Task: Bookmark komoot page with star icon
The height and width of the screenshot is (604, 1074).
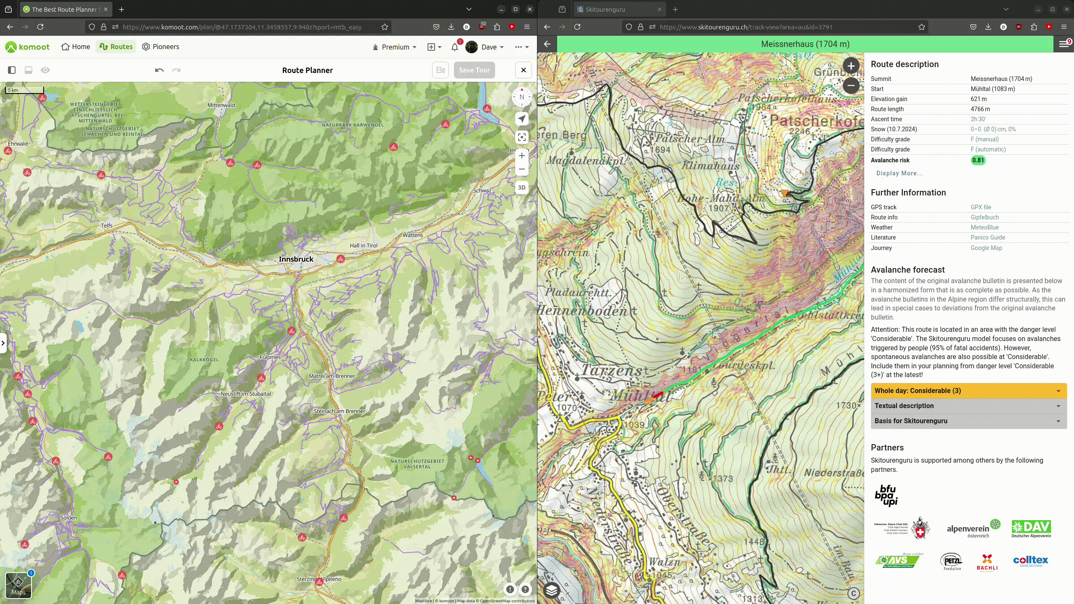Action: (x=385, y=27)
